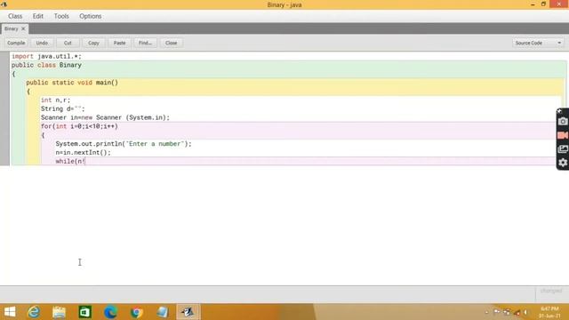Click the volume icon in the system tray

(525, 312)
